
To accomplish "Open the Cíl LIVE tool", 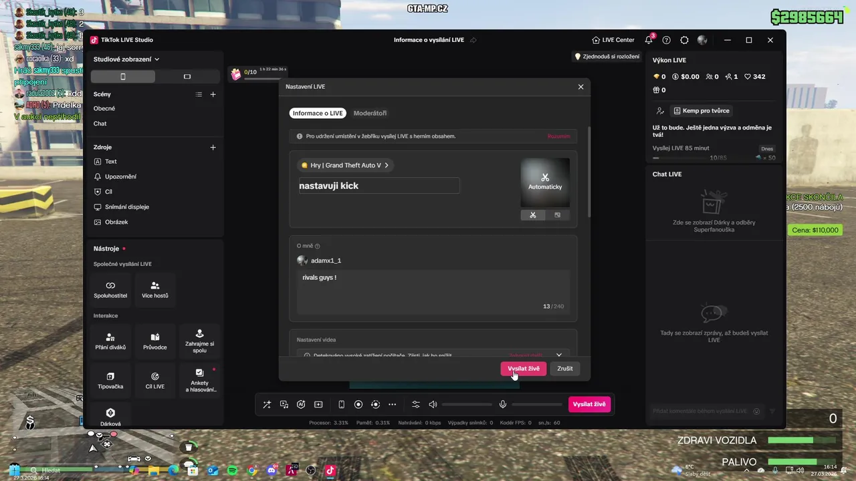I will pos(155,381).
